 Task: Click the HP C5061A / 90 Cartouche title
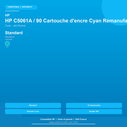coord(66,21)
